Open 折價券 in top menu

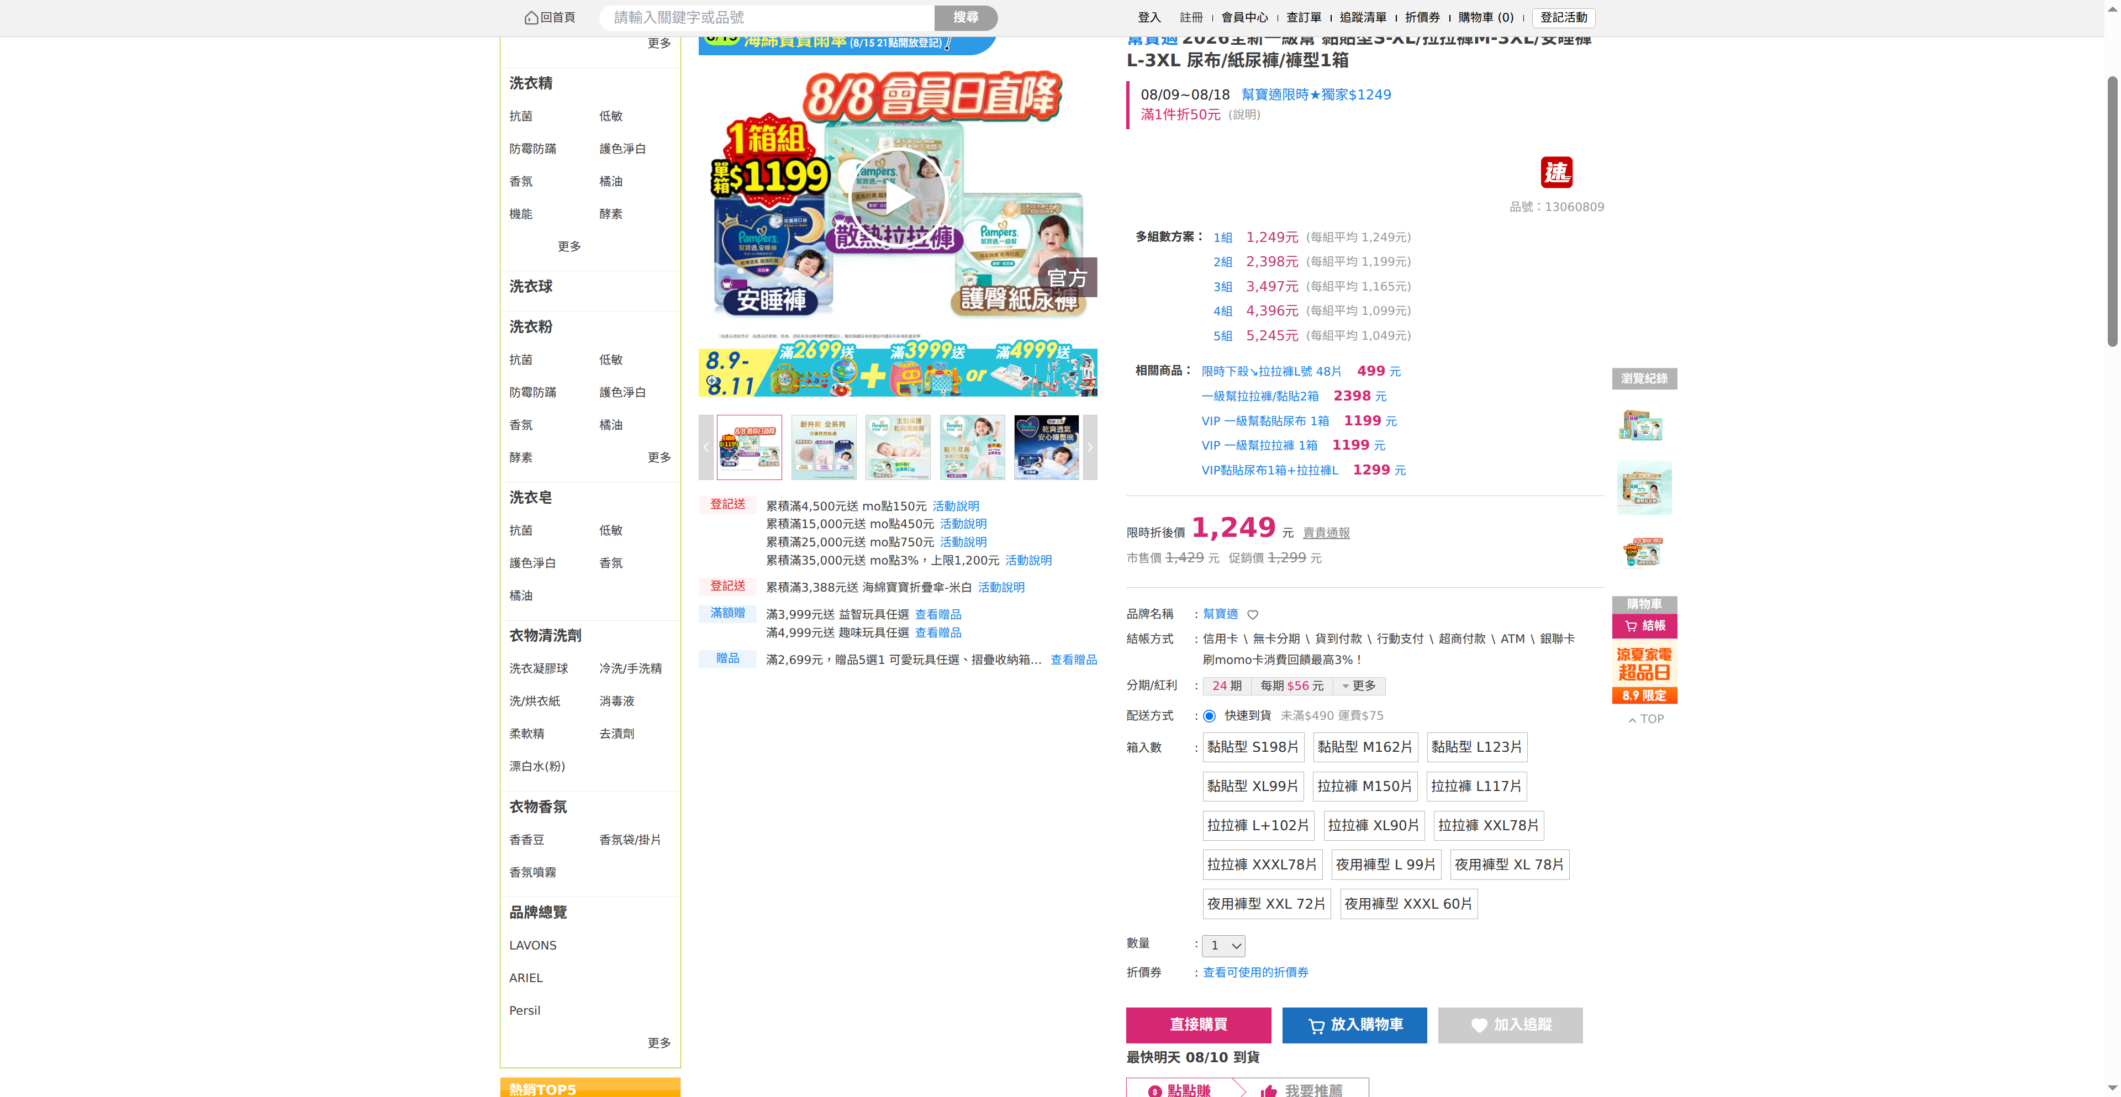(1422, 17)
